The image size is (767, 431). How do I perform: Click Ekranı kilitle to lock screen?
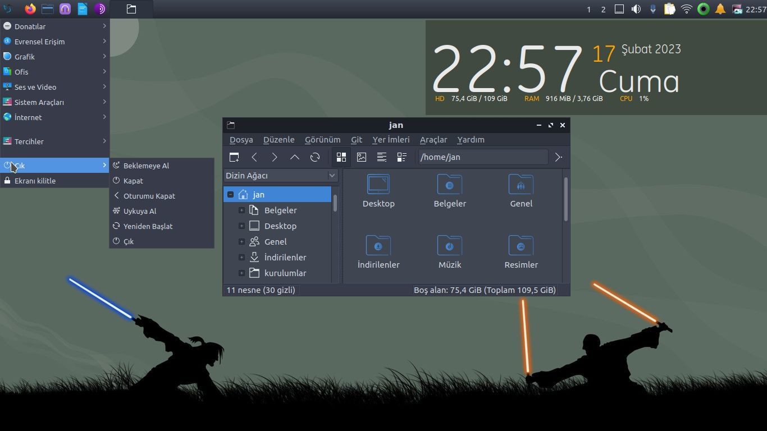click(x=35, y=181)
